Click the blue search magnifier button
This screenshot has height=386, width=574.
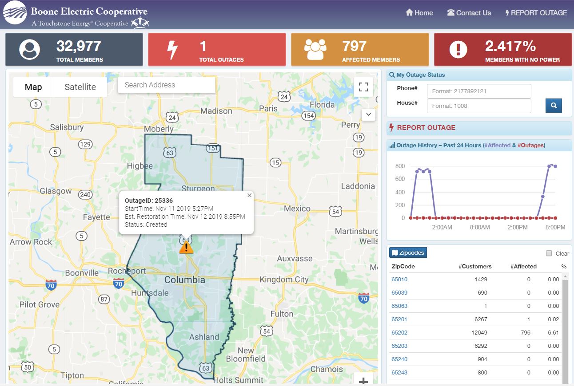pyautogui.click(x=554, y=106)
